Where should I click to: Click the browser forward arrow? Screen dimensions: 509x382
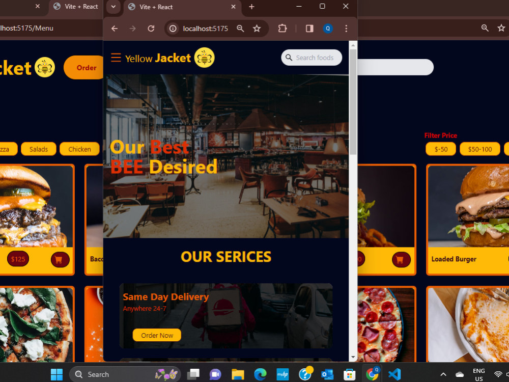[132, 29]
